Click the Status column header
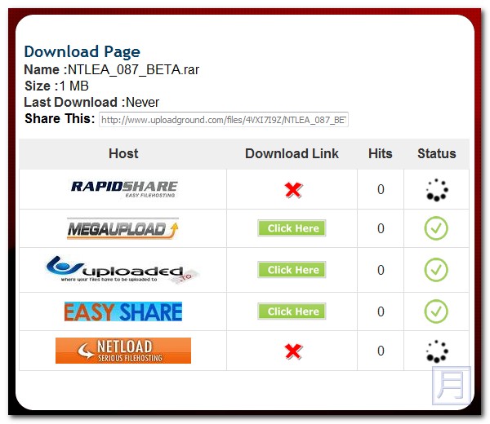490x424 pixels. [436, 153]
